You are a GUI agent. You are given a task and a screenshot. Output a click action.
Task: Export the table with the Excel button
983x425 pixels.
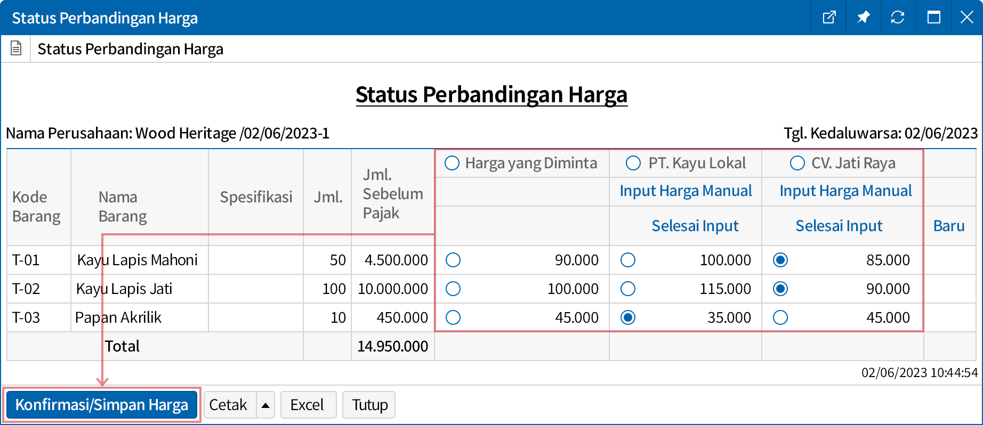308,405
